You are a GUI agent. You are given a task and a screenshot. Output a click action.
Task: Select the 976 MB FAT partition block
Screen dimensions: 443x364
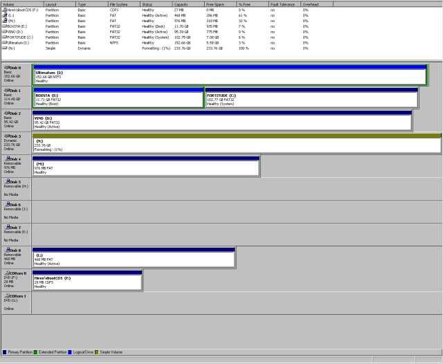pos(146,166)
